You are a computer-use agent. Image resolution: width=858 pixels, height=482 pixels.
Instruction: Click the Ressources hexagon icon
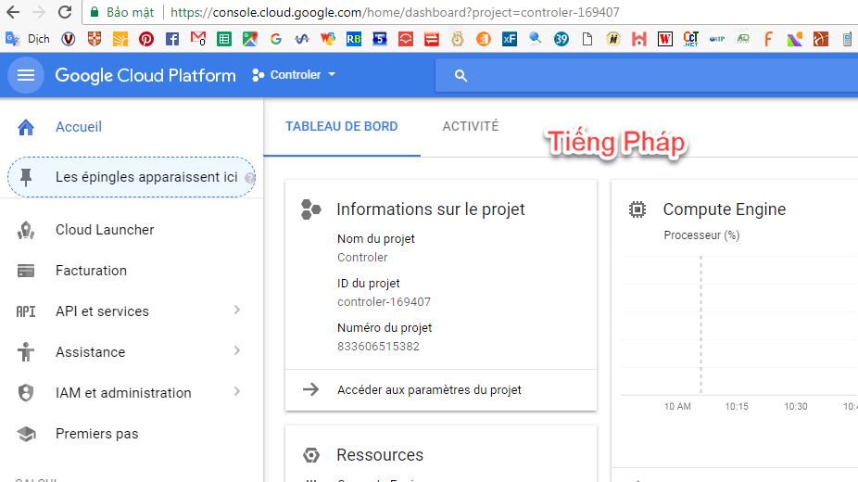(x=310, y=455)
